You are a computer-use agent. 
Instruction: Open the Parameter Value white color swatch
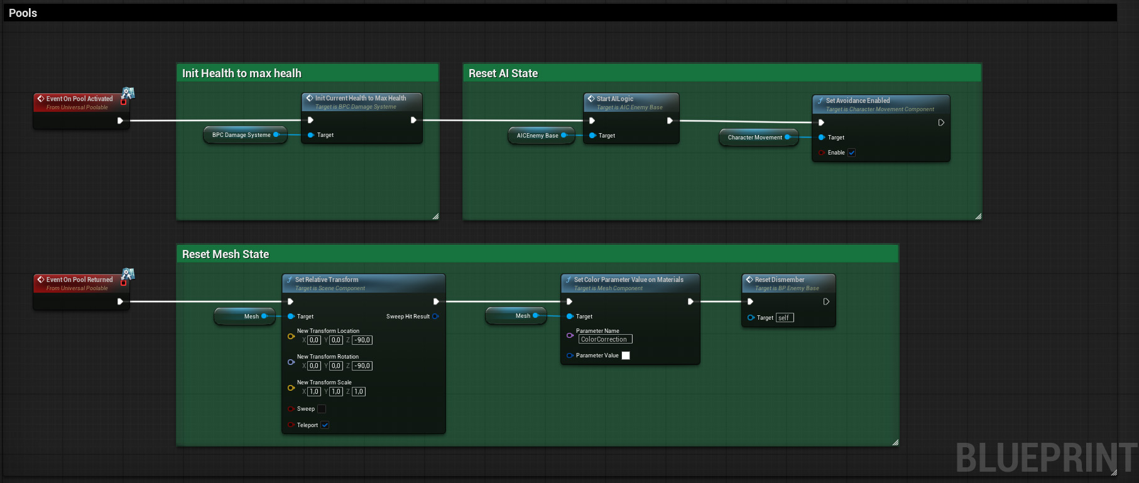(x=626, y=355)
